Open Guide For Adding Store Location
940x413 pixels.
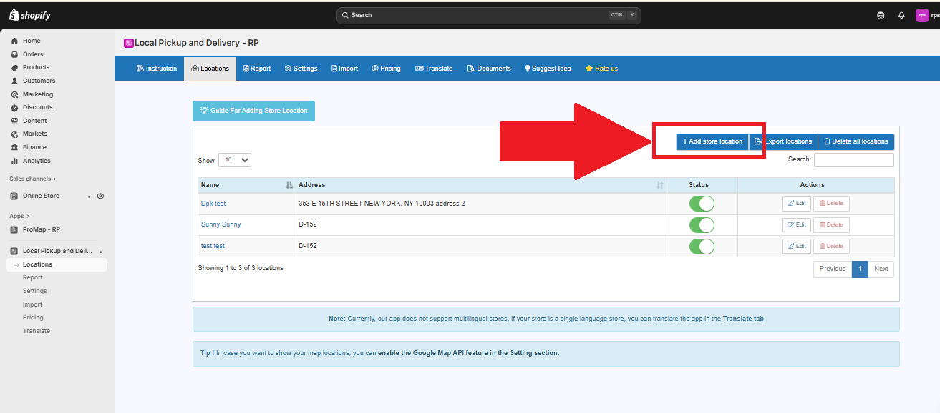pyautogui.click(x=253, y=111)
